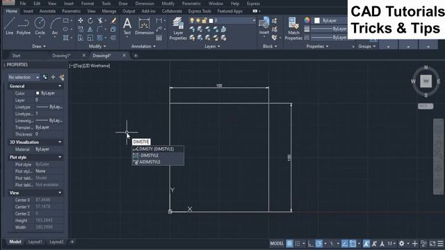Viewport: 445px width, 250px height.
Task: Collapse the 3D Visualization section
Action: [60, 142]
